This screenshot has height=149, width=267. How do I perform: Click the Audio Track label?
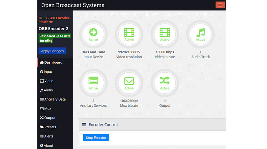(x=201, y=57)
